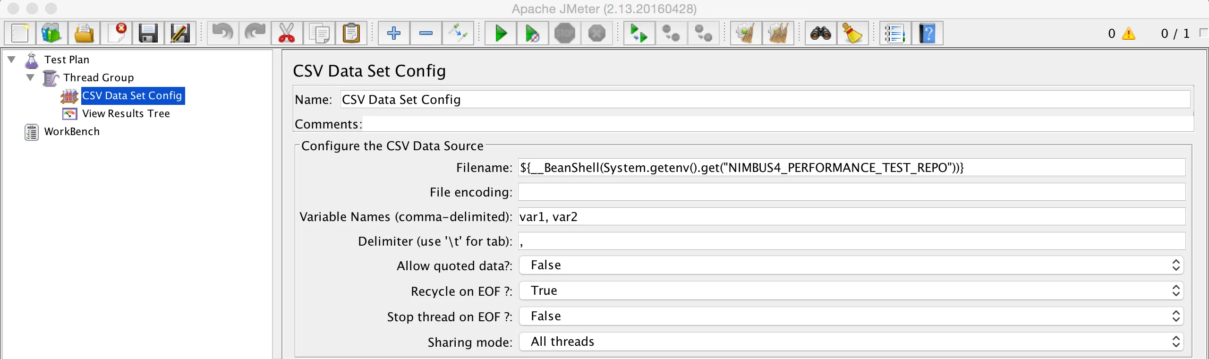Screen dimensions: 1209x359
Task: Open search with binoculars icon
Action: click(820, 34)
